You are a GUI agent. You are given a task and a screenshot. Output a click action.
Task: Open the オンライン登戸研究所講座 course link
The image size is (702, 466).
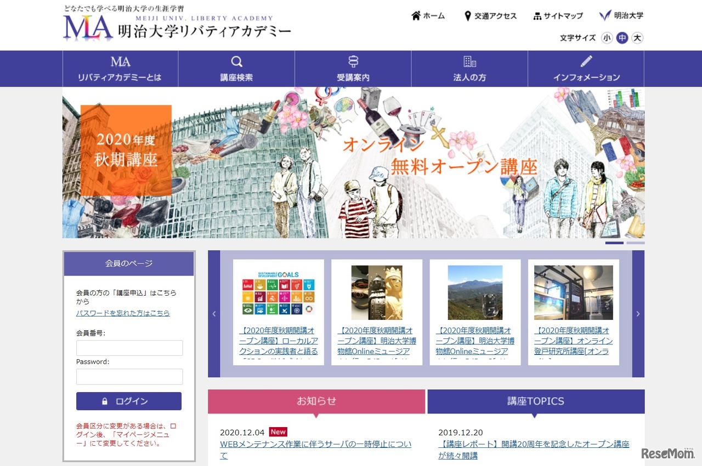coord(573,343)
